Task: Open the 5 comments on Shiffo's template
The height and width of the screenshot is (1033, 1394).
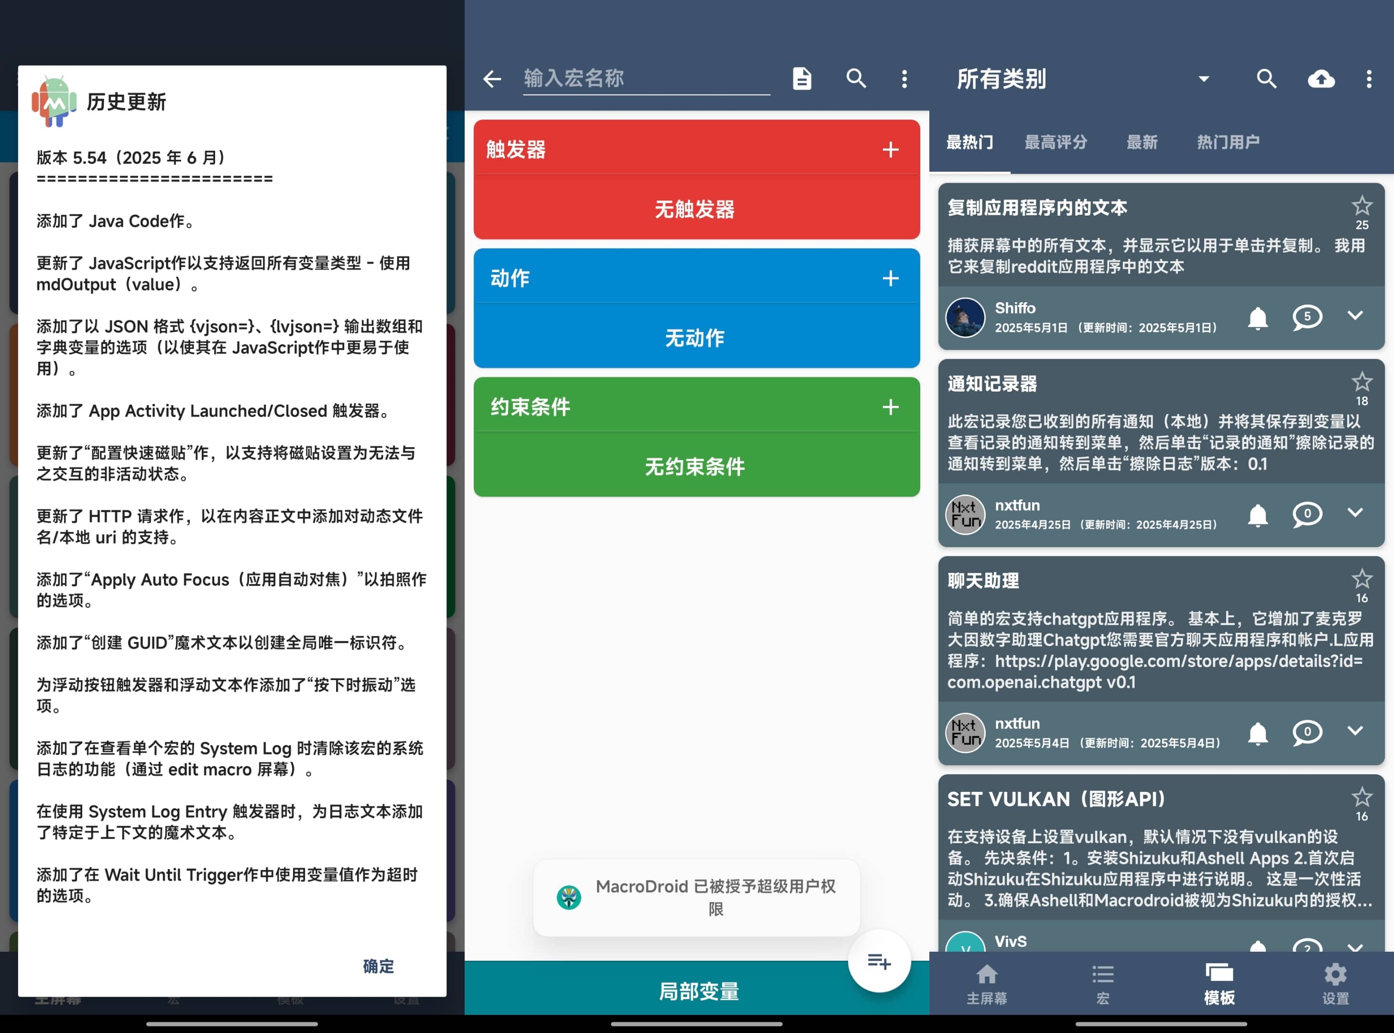Action: pos(1307,317)
